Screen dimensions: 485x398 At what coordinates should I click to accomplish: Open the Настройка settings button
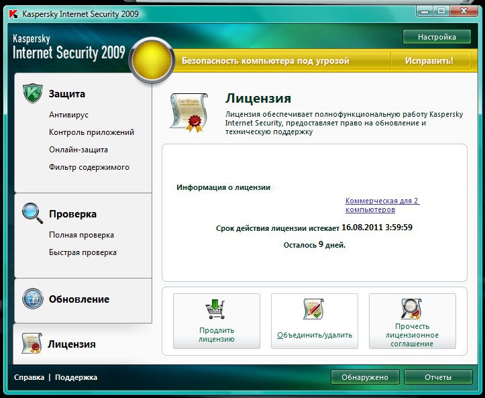437,37
